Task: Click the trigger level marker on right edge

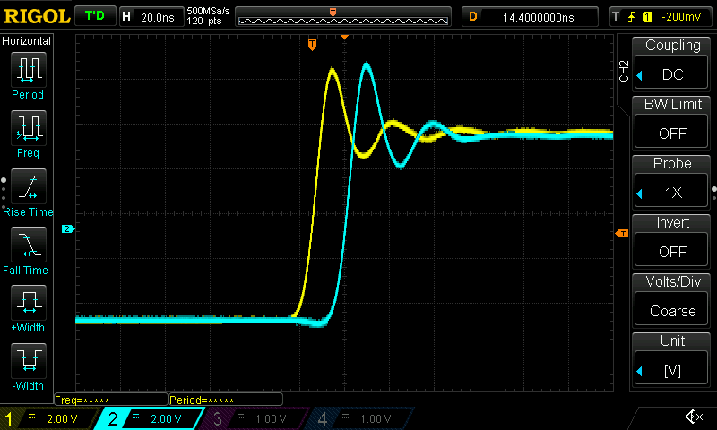Action: pos(622,234)
